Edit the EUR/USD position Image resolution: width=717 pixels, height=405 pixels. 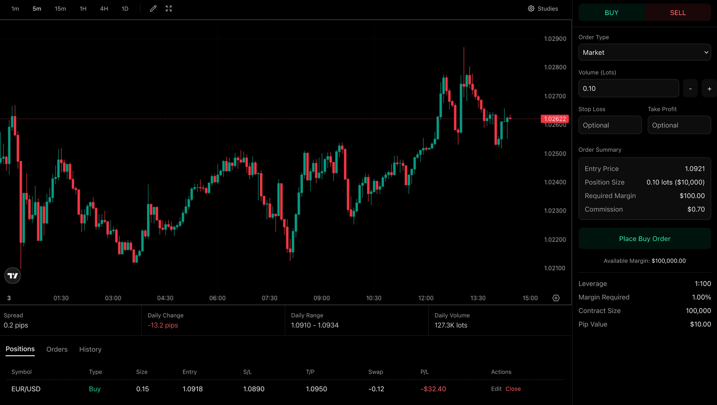pyautogui.click(x=496, y=389)
